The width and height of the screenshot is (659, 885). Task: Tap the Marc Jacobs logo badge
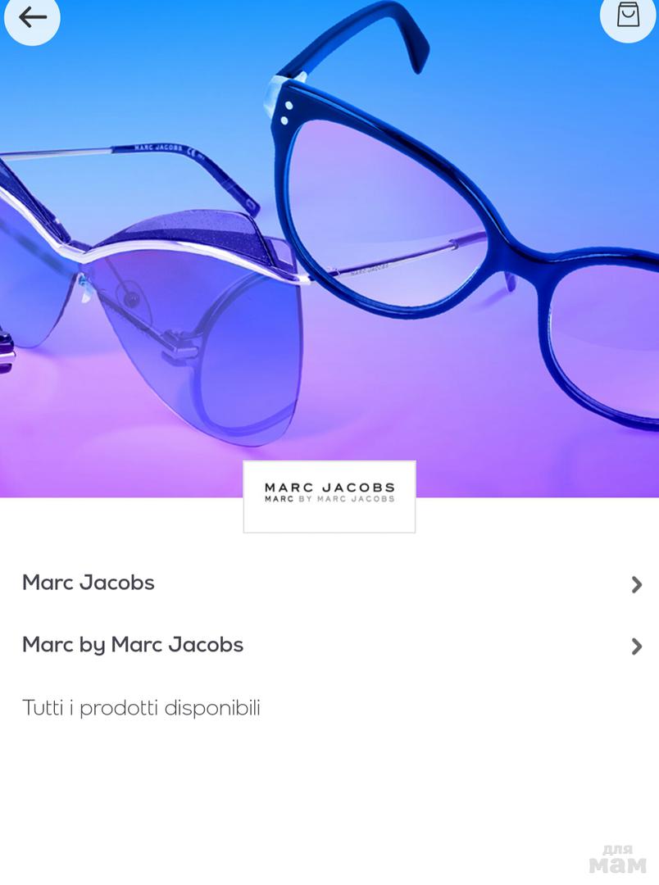click(329, 497)
